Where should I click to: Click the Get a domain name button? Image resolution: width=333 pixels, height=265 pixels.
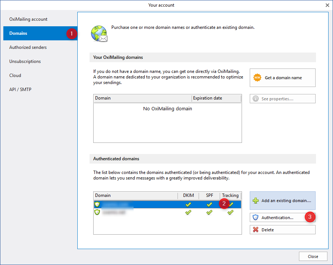click(x=282, y=78)
